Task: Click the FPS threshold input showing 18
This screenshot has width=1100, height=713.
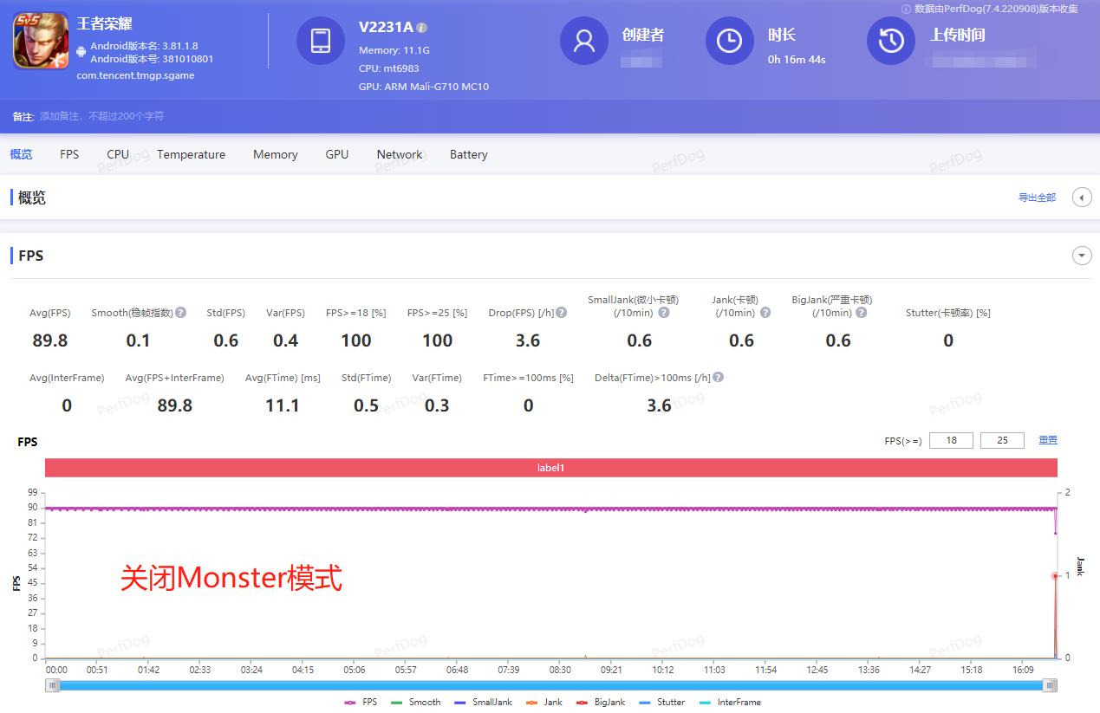Action: pos(951,440)
